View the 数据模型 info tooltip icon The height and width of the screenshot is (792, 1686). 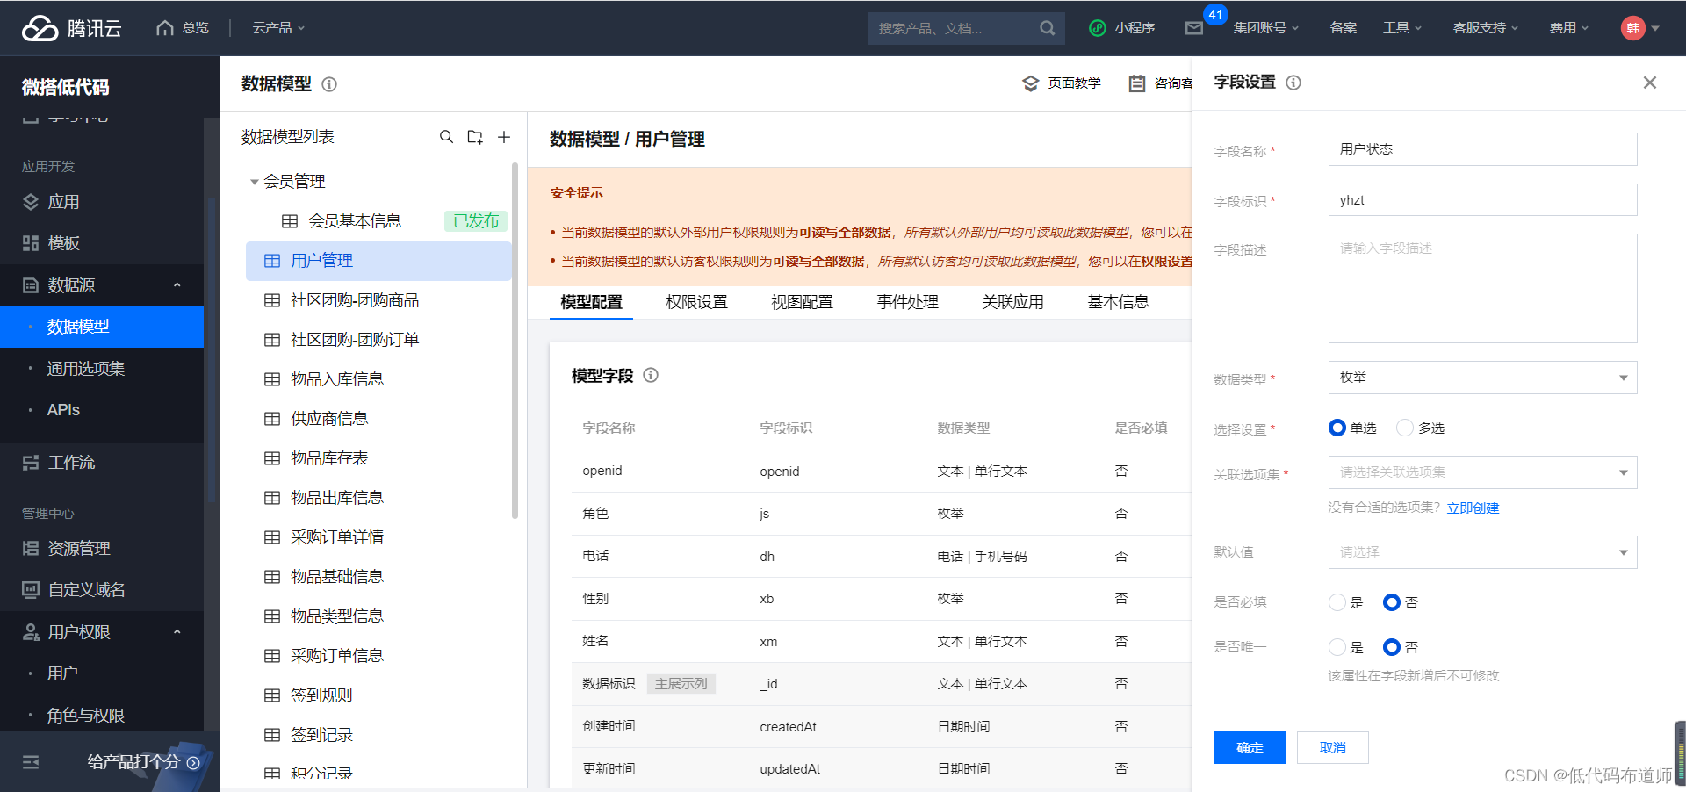[329, 84]
